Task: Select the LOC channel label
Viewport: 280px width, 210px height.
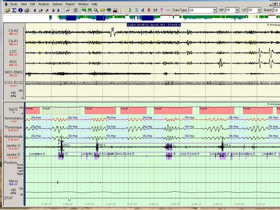Action: click(x=13, y=51)
